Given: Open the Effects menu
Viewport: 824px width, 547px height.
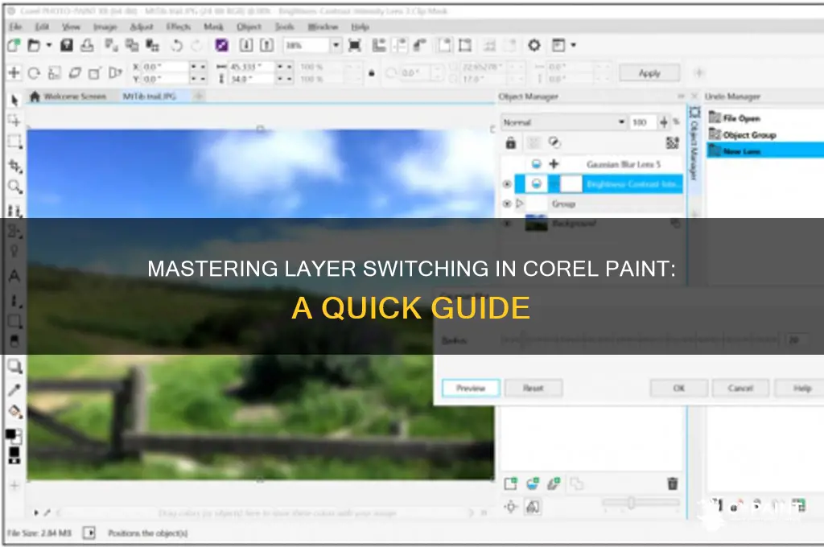Looking at the screenshot, I should [179, 27].
